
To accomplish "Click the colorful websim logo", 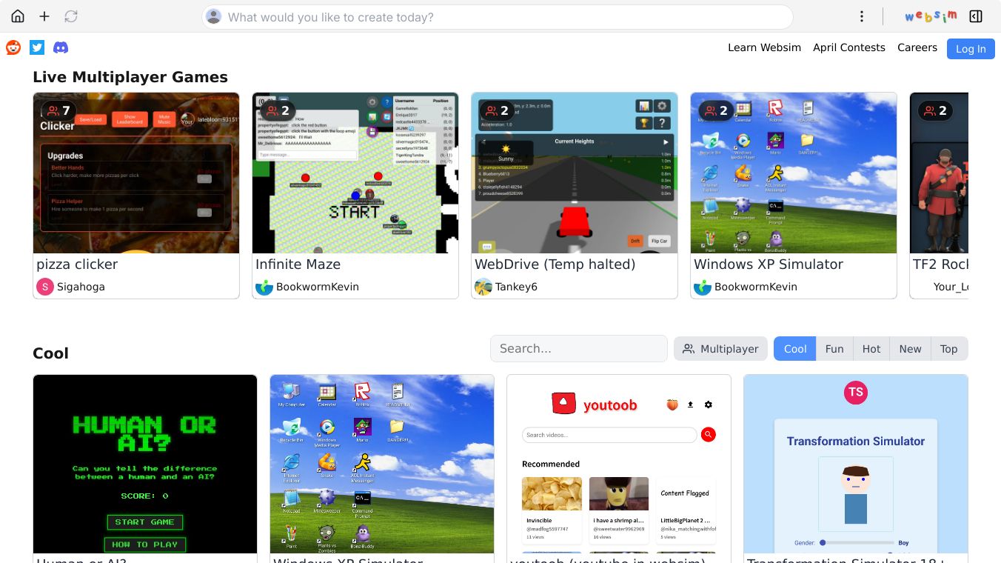I will (931, 16).
